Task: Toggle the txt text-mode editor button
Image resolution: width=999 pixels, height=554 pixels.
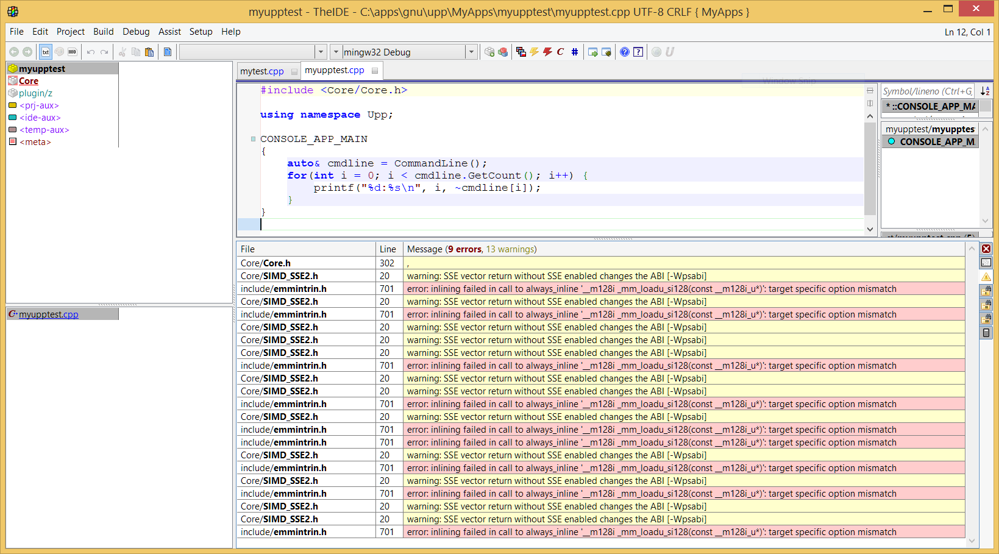Action: tap(46, 52)
